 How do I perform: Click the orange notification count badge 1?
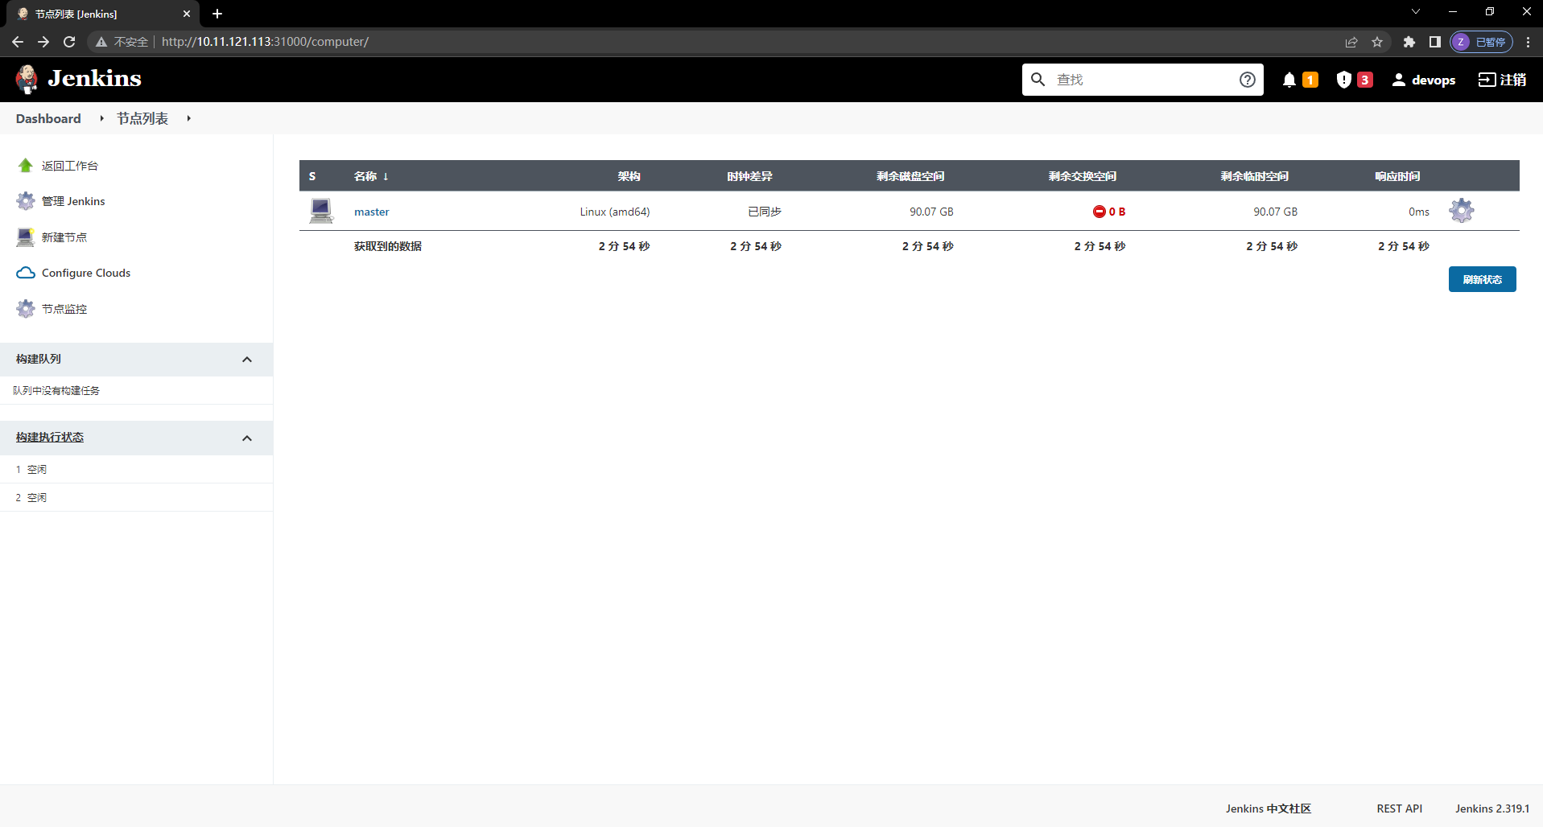point(1310,80)
